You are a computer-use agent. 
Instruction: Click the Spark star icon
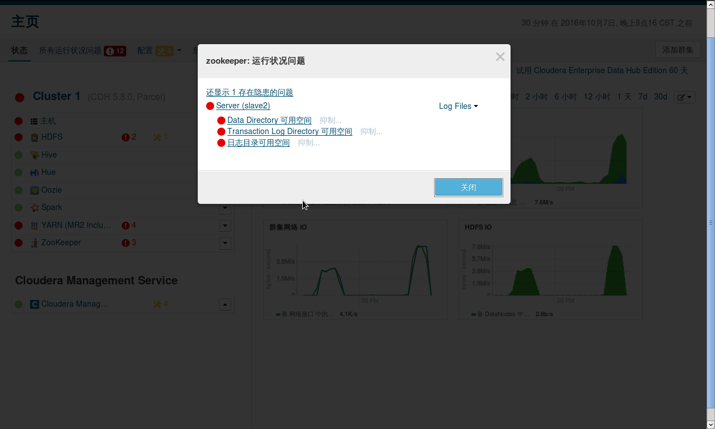click(x=35, y=208)
